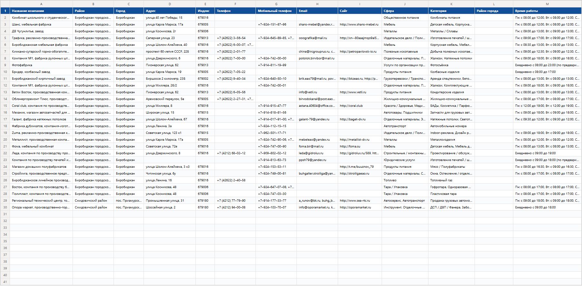Select column J by its letter header
The width and height of the screenshot is (582, 291).
click(x=405, y=4)
